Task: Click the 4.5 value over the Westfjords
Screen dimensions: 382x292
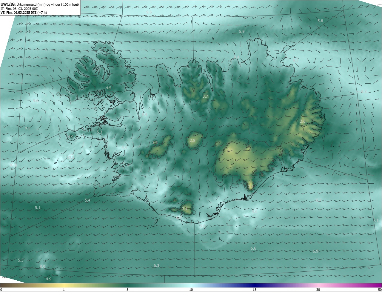Action: 109,88
